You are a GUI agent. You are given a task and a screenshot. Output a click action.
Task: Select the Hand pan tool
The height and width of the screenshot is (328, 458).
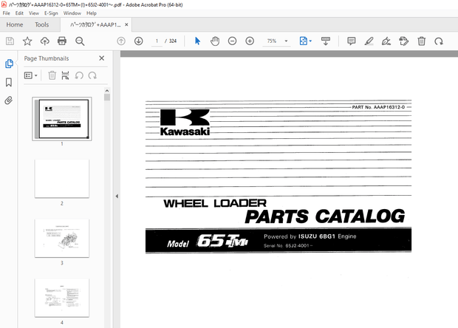pyautogui.click(x=214, y=41)
